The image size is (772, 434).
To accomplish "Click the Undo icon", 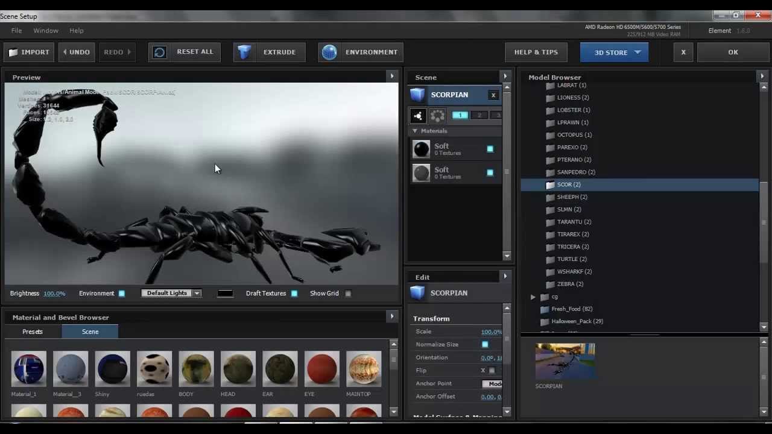I will point(65,52).
